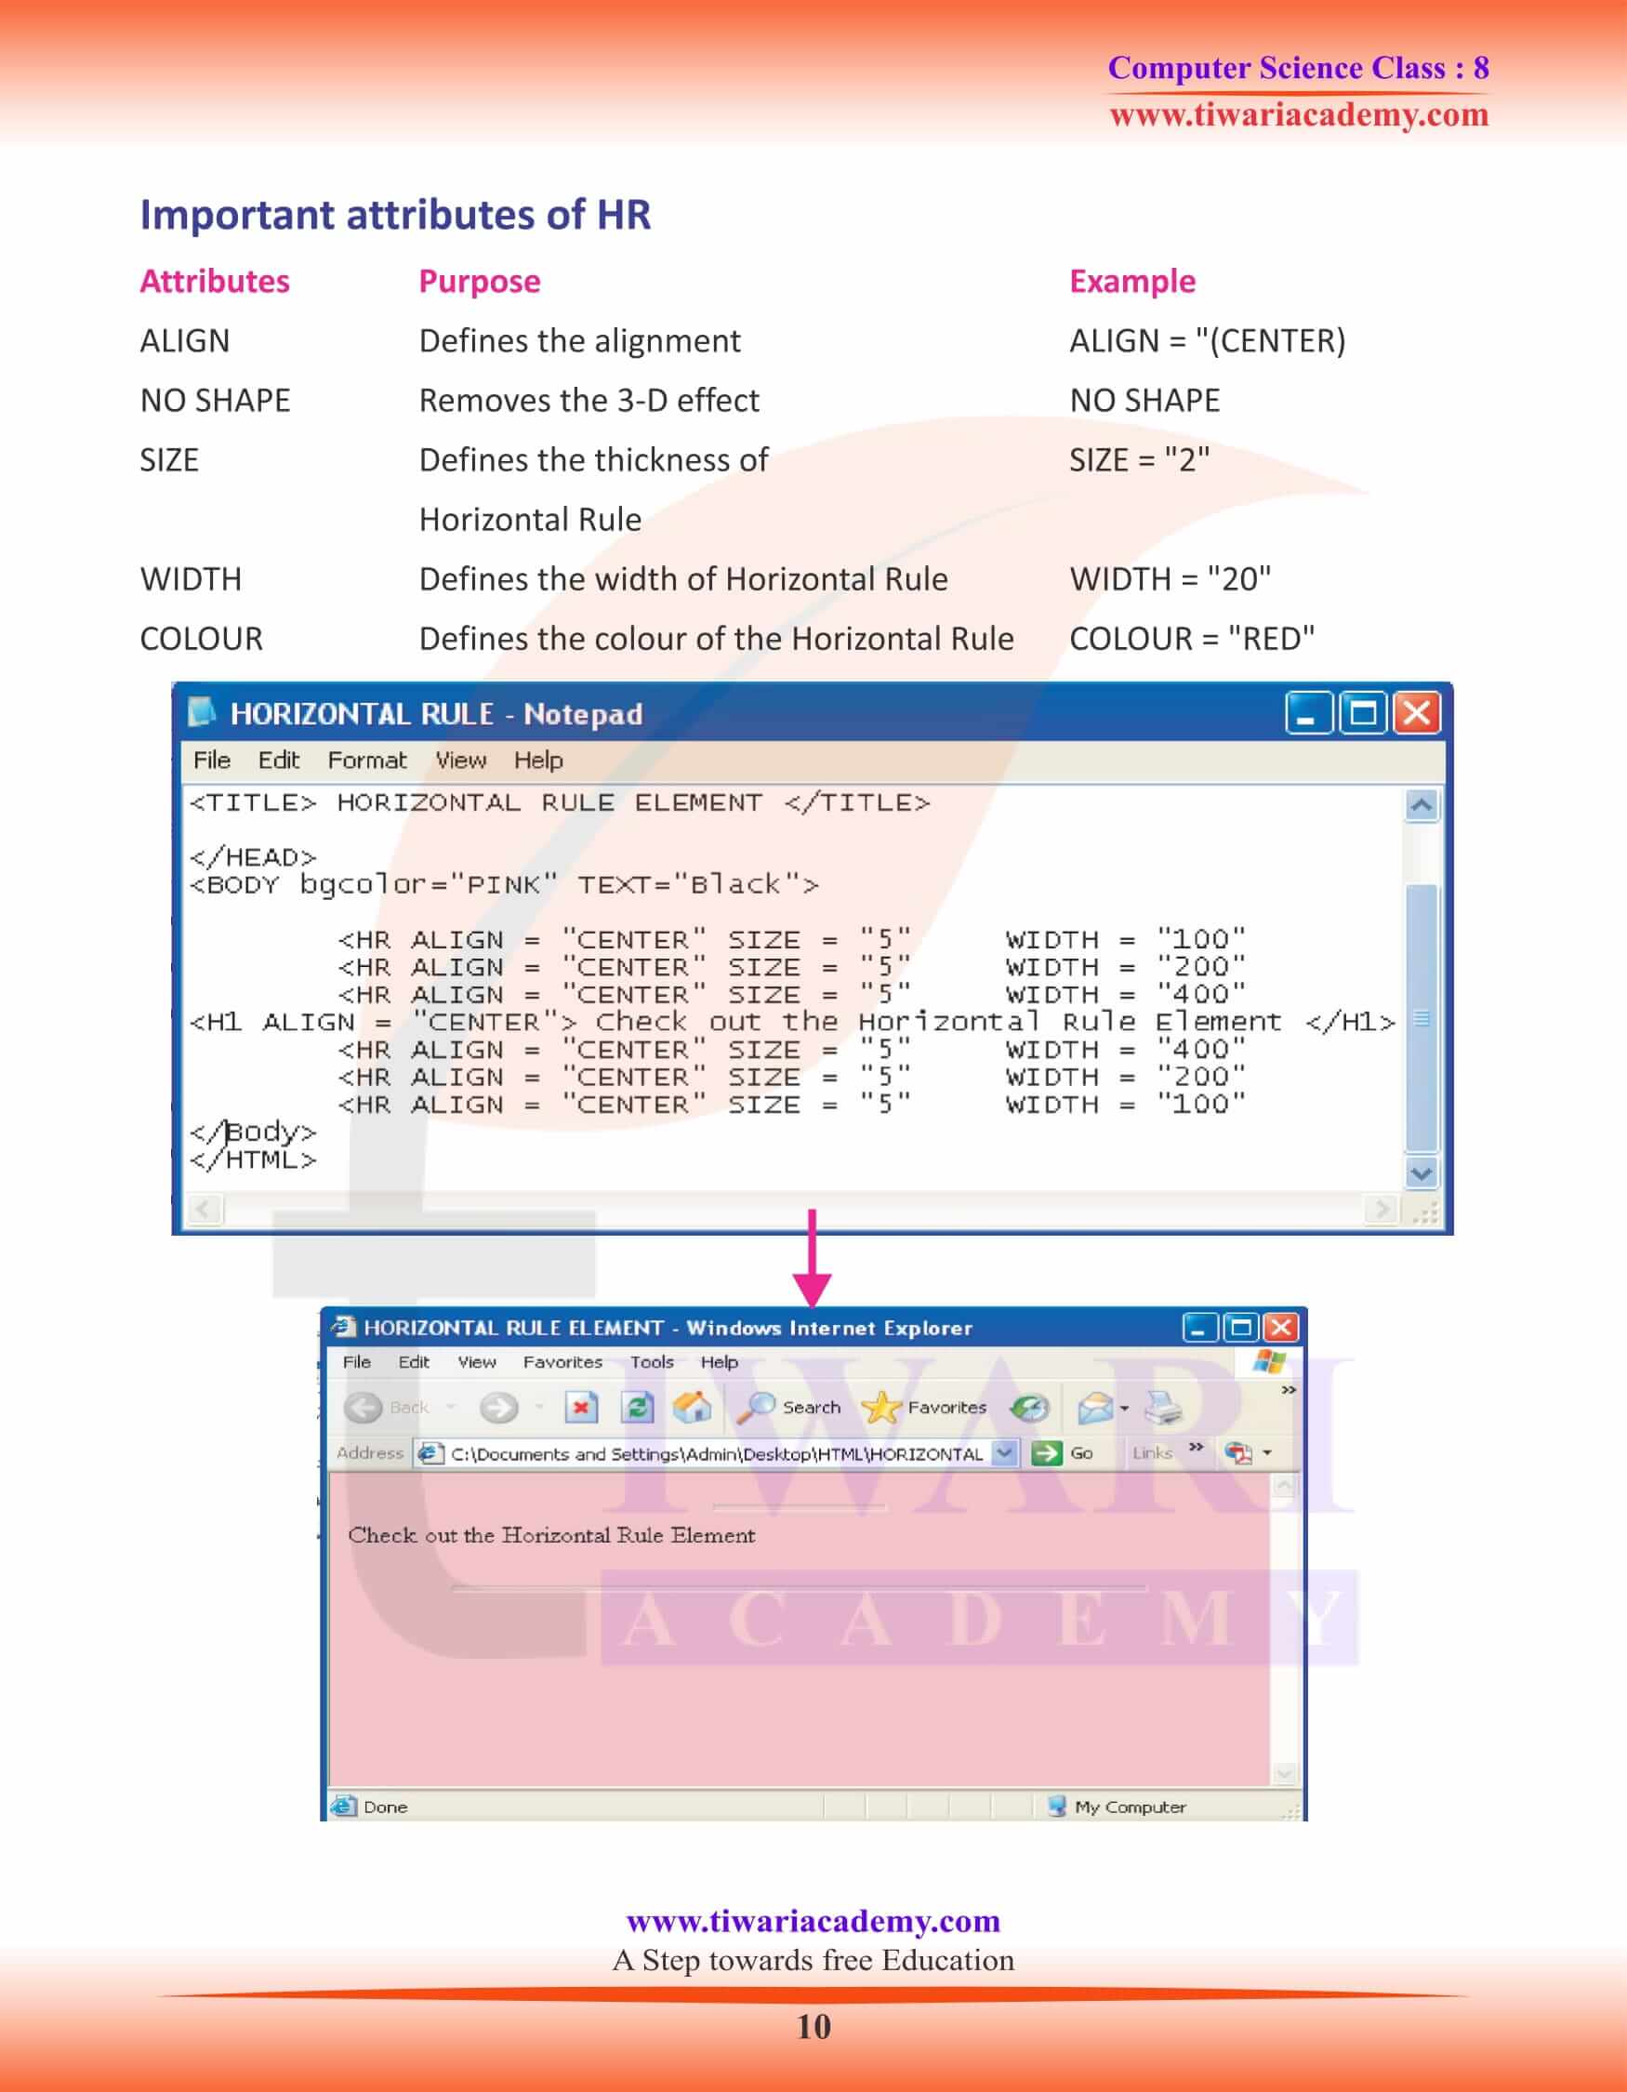The height and width of the screenshot is (2092, 1627).
Task: Click the Mail envelope icon
Action: (x=1094, y=1407)
